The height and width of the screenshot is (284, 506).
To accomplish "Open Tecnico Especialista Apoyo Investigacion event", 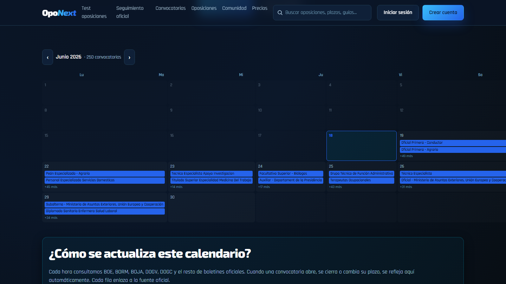I will coord(212,174).
